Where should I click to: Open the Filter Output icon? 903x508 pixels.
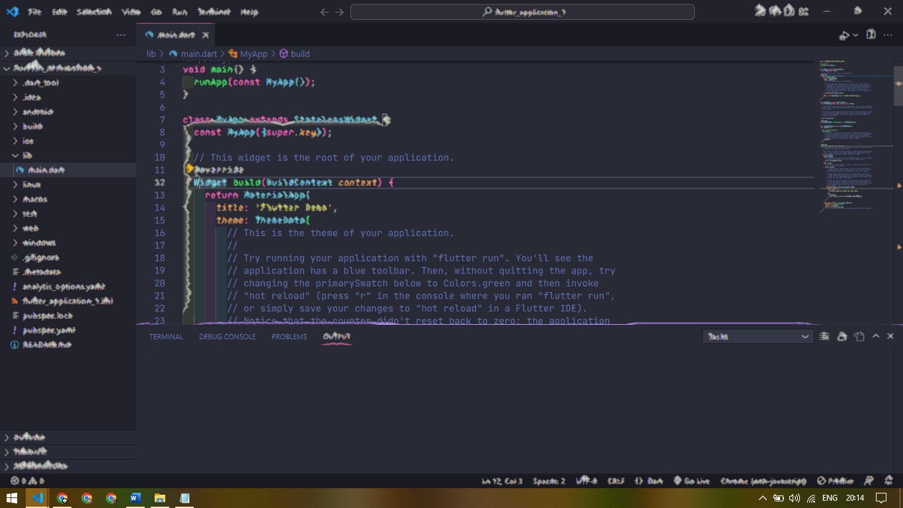click(824, 336)
